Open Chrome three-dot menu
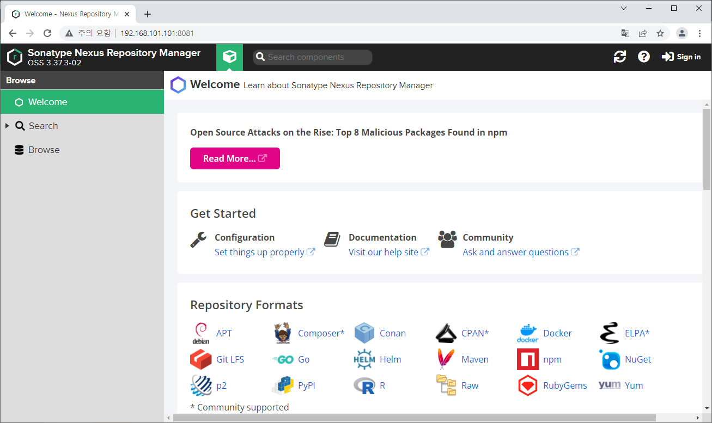 pyautogui.click(x=700, y=33)
